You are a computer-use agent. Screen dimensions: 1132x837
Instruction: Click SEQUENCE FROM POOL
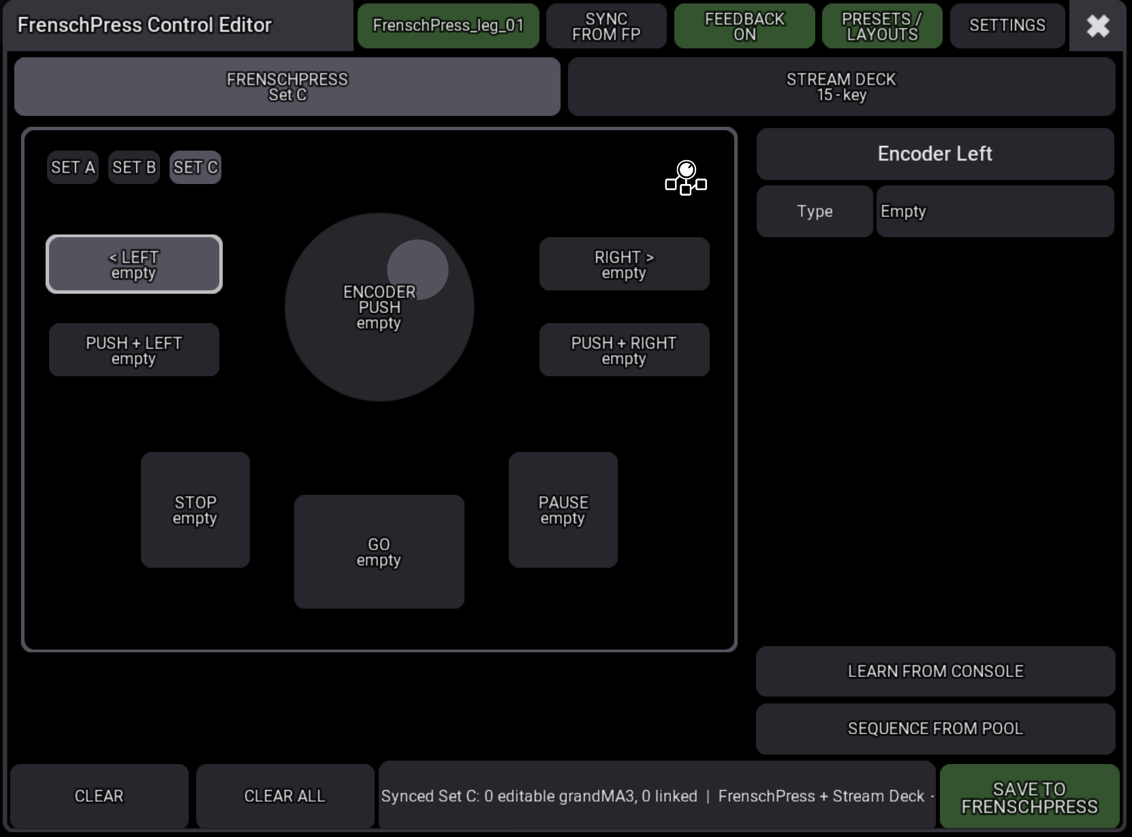pyautogui.click(x=936, y=729)
